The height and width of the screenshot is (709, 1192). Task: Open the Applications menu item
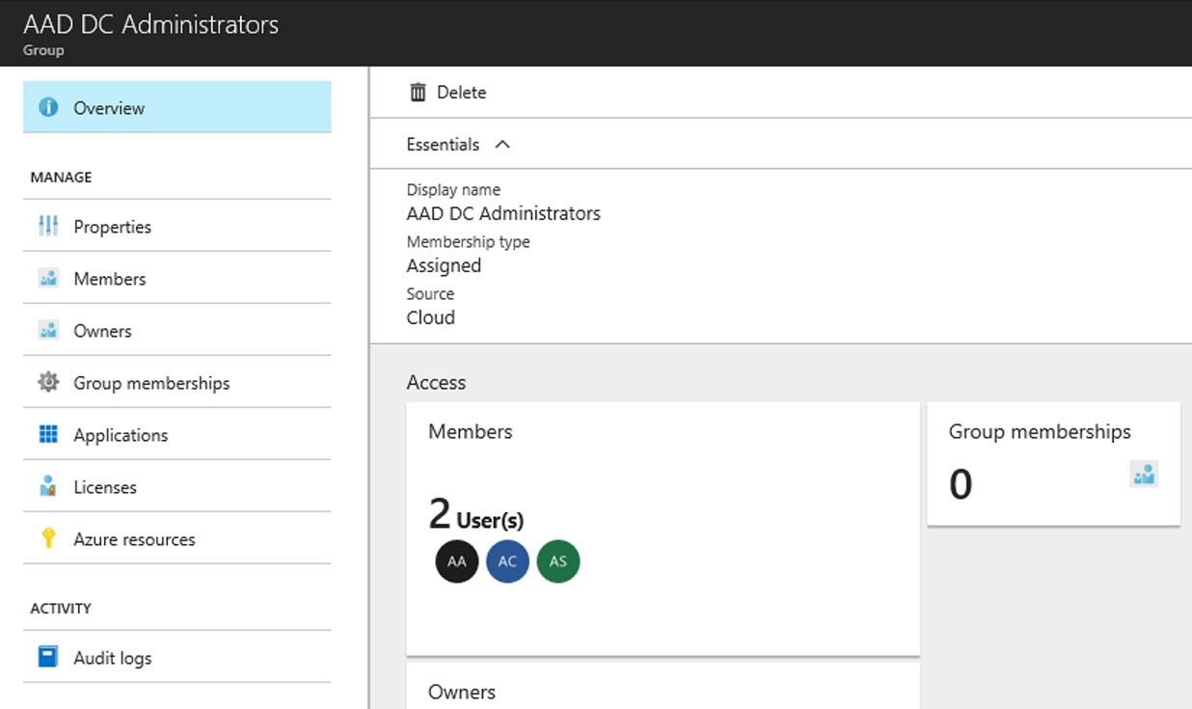177,435
